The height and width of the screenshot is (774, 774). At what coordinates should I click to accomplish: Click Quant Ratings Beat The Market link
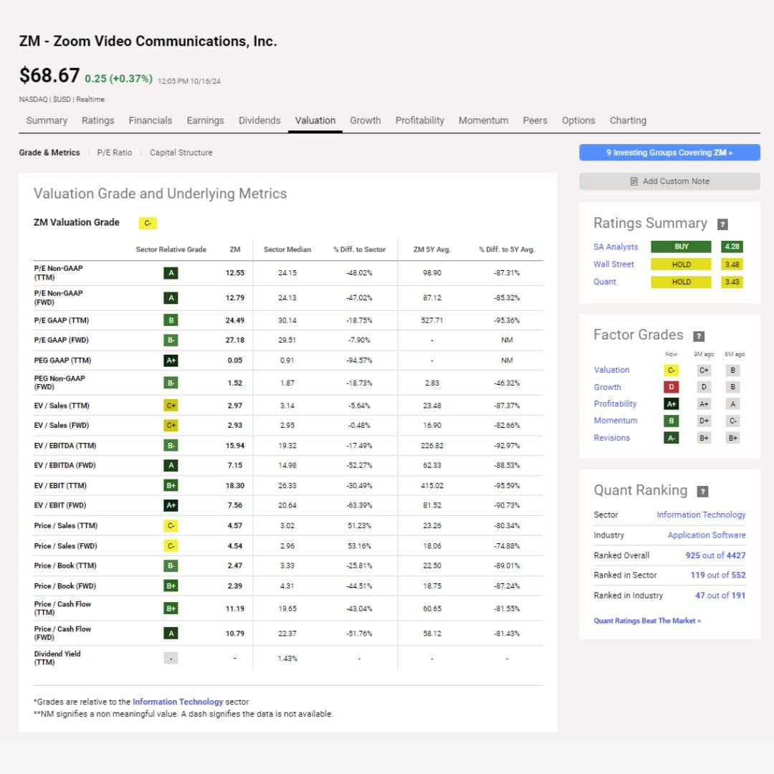click(x=647, y=621)
